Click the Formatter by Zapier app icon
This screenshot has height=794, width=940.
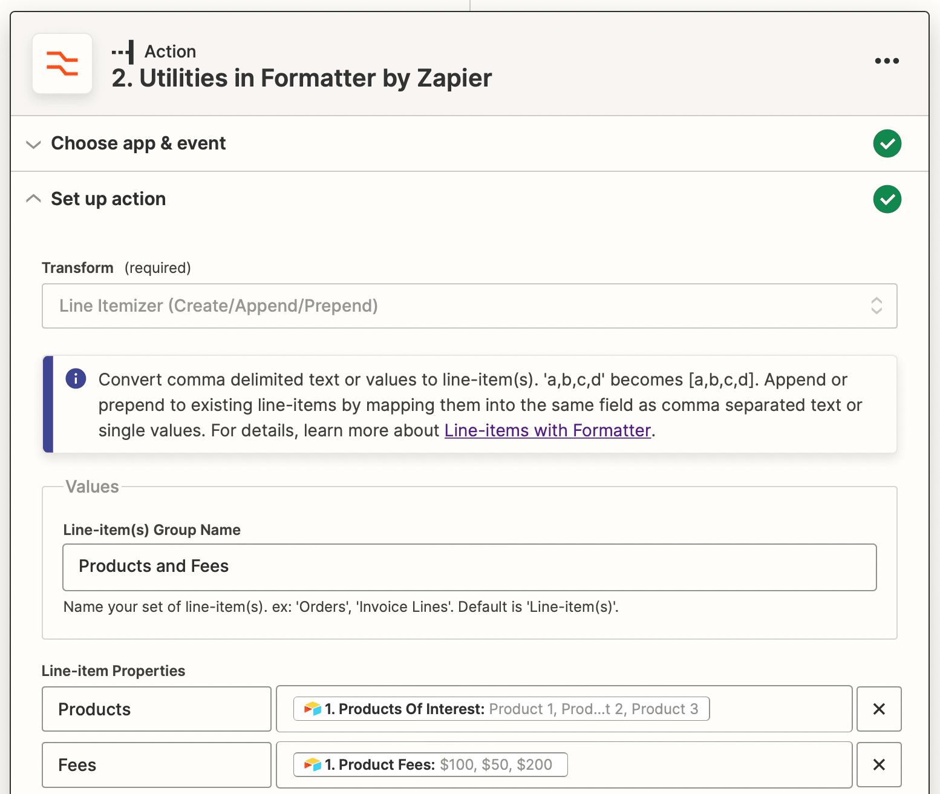(x=62, y=64)
